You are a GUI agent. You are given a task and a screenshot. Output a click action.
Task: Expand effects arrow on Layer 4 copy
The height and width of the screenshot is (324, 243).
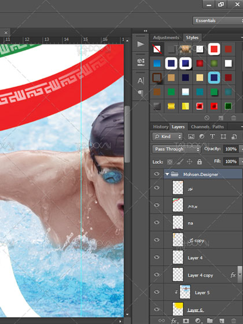[x=240, y=274]
